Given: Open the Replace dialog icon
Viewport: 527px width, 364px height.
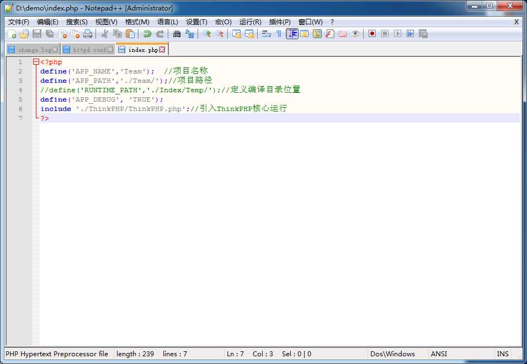Looking at the screenshot, I should point(190,34).
